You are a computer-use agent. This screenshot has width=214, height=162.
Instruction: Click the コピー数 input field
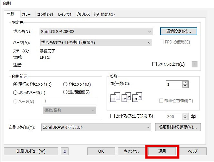(x=174, y=84)
